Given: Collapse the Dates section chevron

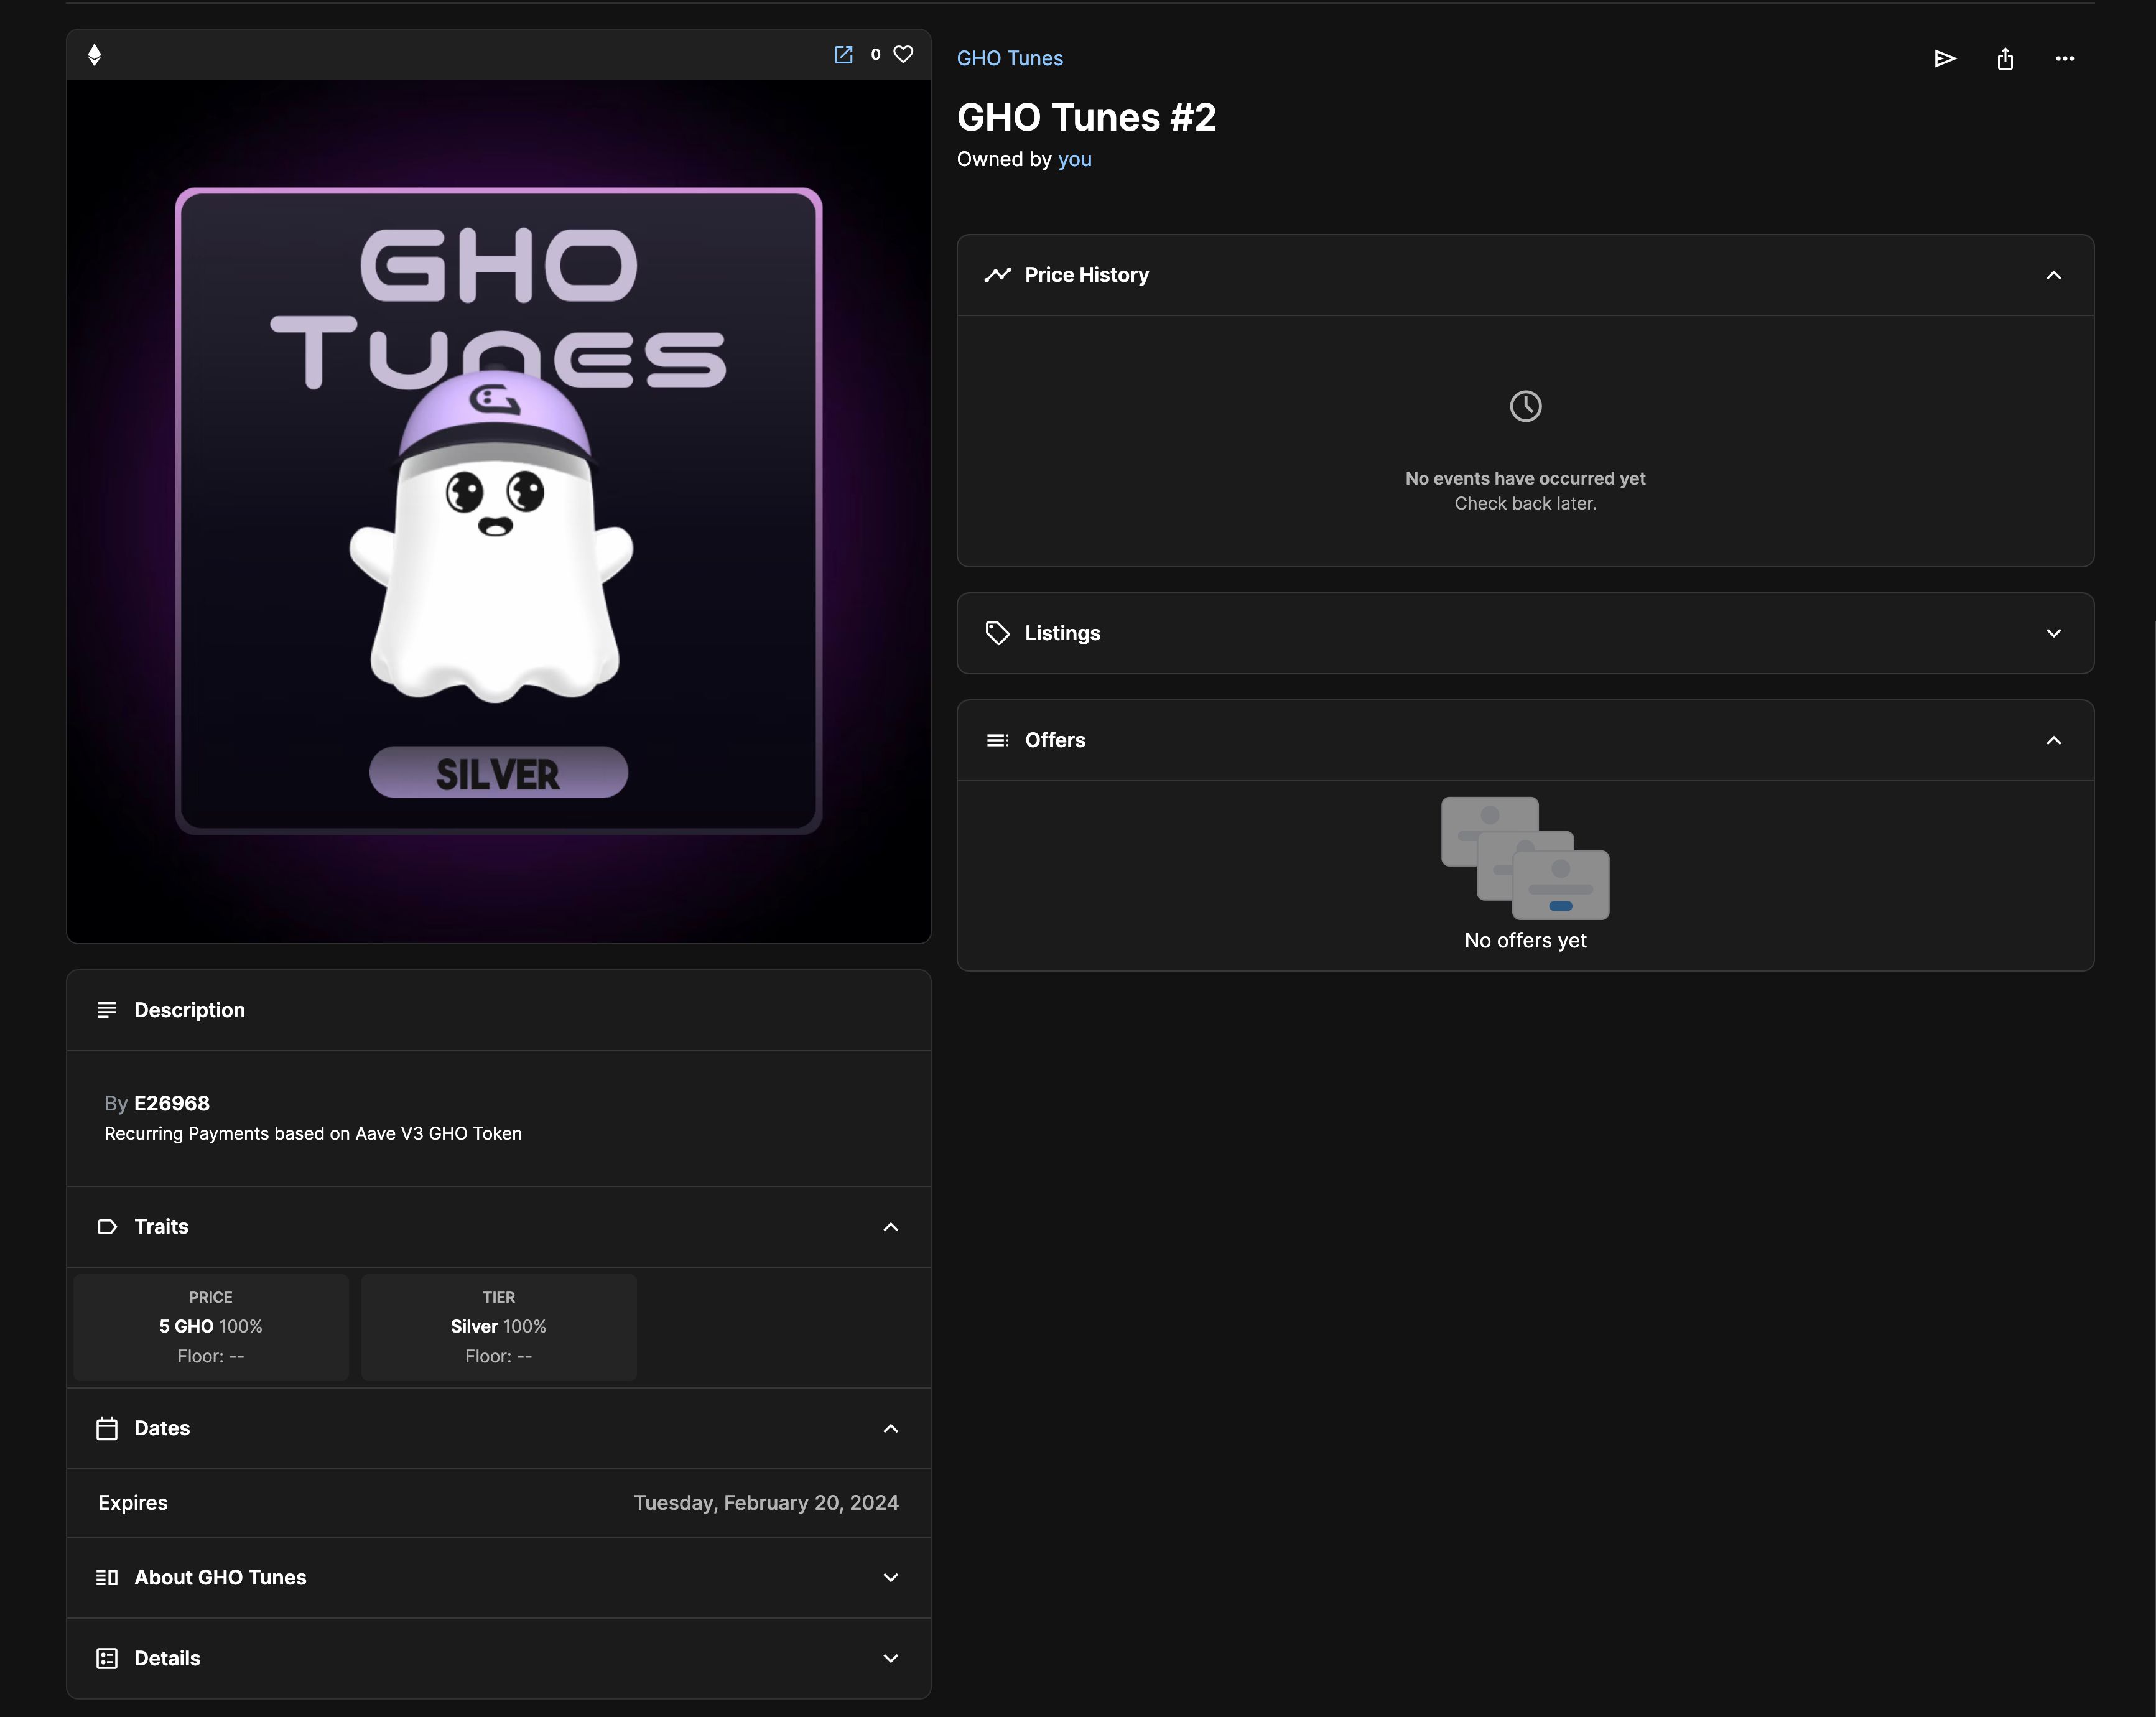Looking at the screenshot, I should point(891,1428).
